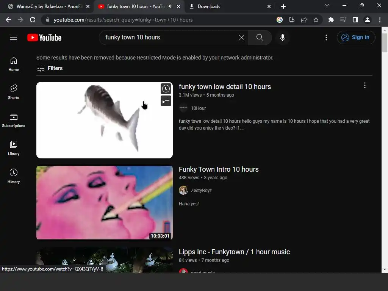Image resolution: width=388 pixels, height=291 pixels.
Task: Share this page via the share icon
Action: (304, 20)
